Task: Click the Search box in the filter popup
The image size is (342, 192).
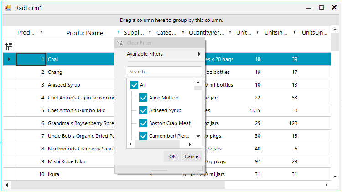Action: [164, 71]
